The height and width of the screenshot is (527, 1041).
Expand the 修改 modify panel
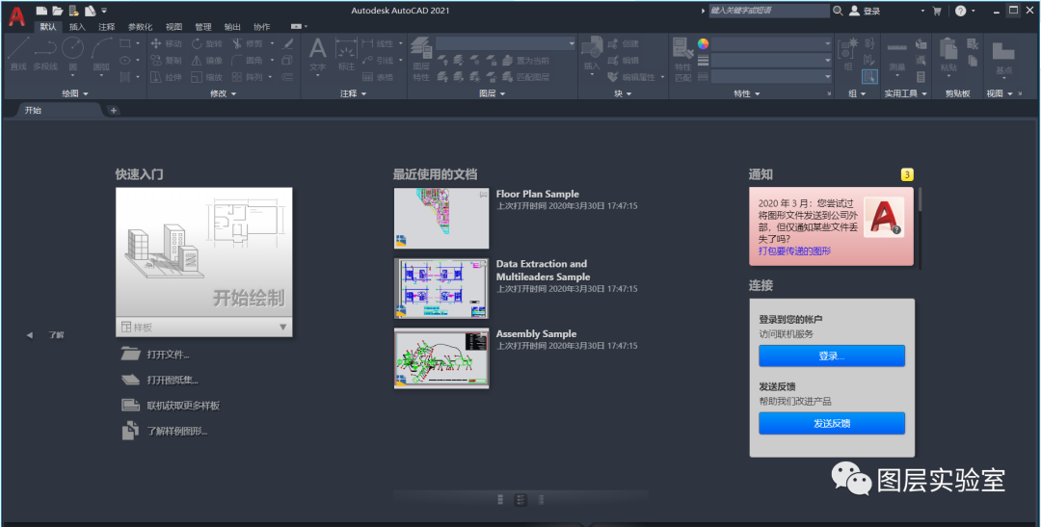223,93
